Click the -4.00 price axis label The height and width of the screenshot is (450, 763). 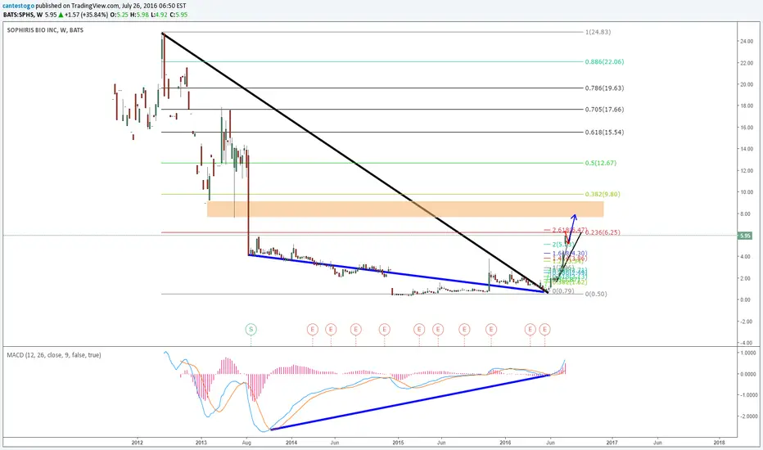point(747,343)
